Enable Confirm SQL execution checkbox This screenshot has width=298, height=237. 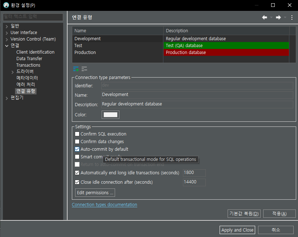coord(77,134)
